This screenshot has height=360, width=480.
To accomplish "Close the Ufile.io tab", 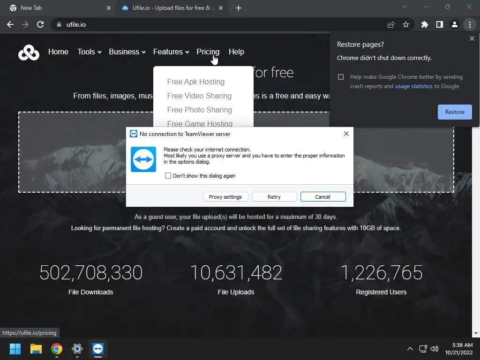I will [x=221, y=8].
